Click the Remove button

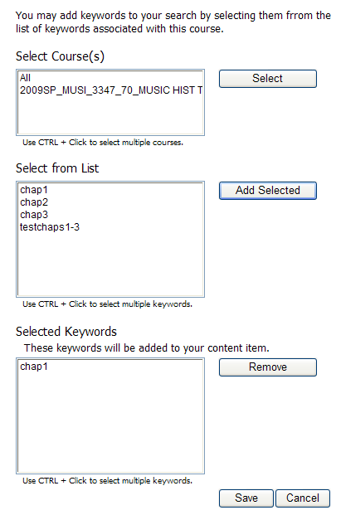pos(268,367)
